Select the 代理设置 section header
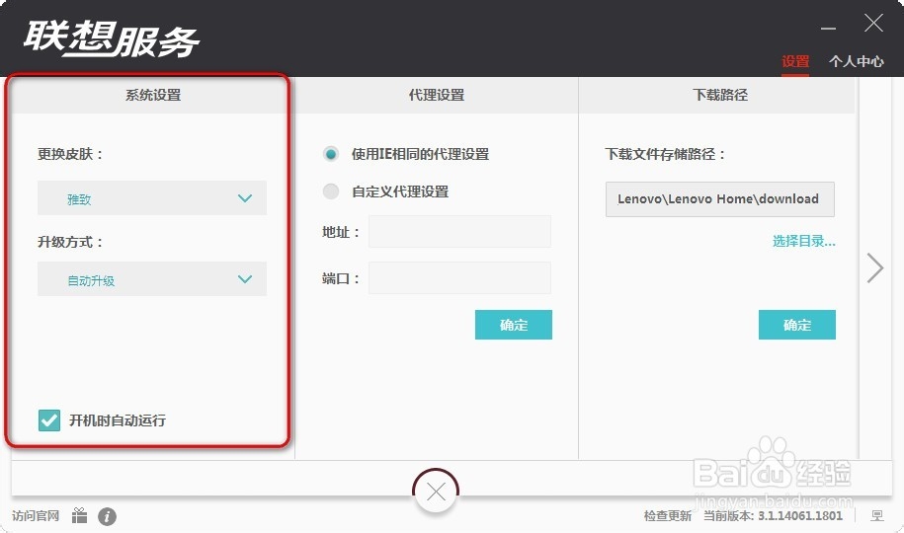 tap(437, 95)
